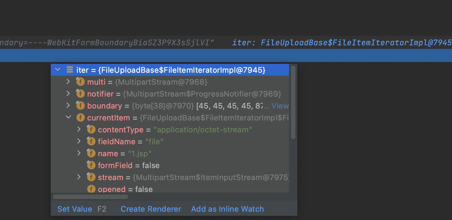Click Add as Inline Watch

[227, 209]
